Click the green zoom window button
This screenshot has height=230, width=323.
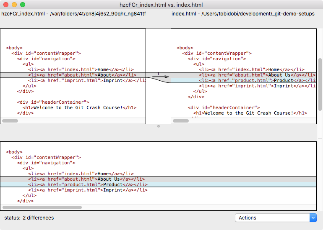tap(23, 5)
